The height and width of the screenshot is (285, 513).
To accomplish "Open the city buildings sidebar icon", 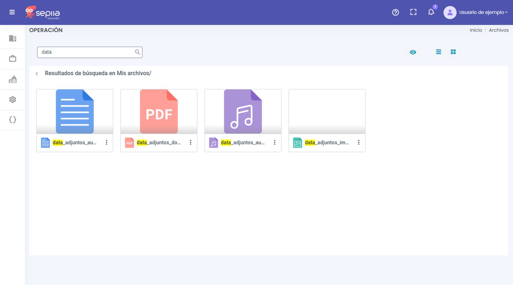I will pos(12,79).
